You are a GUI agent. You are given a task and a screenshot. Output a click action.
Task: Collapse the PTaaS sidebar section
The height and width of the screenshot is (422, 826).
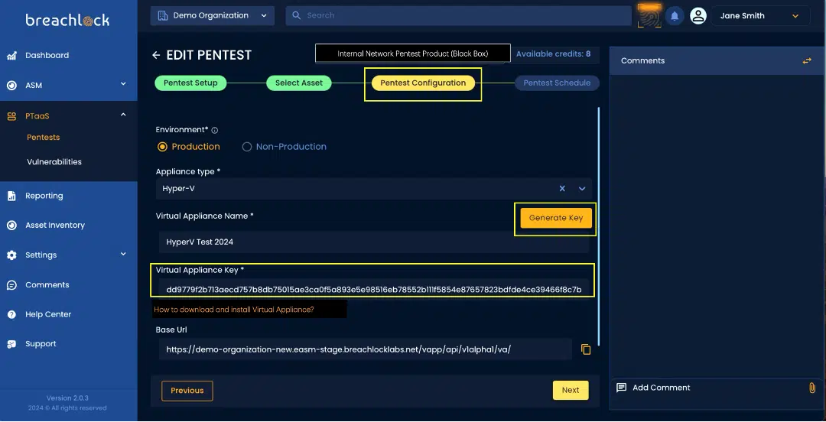pyautogui.click(x=123, y=115)
